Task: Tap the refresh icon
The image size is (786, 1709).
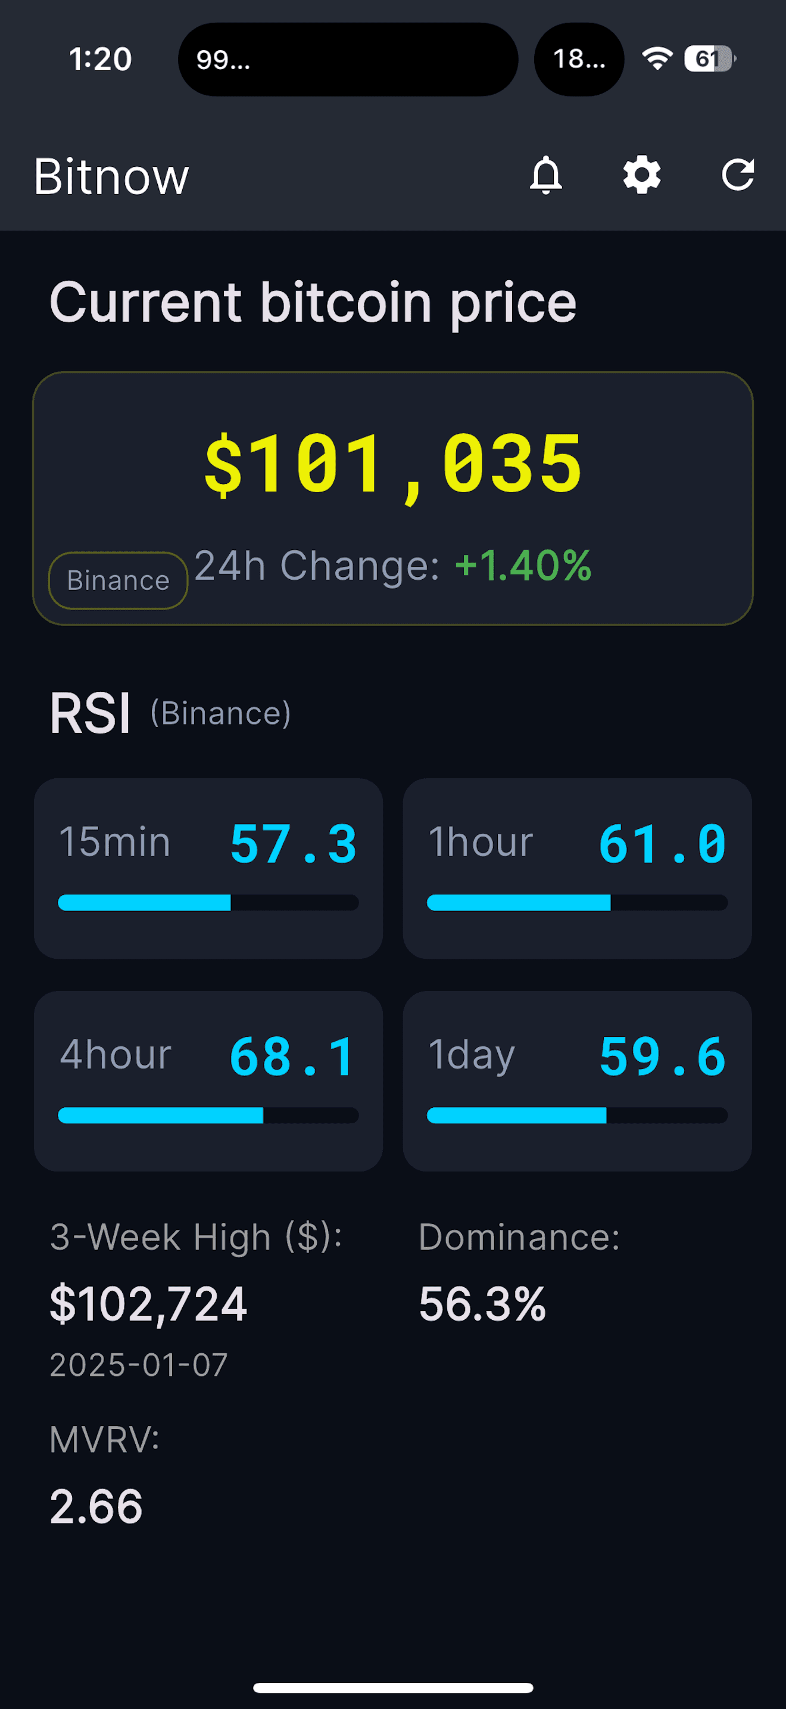Action: click(737, 176)
